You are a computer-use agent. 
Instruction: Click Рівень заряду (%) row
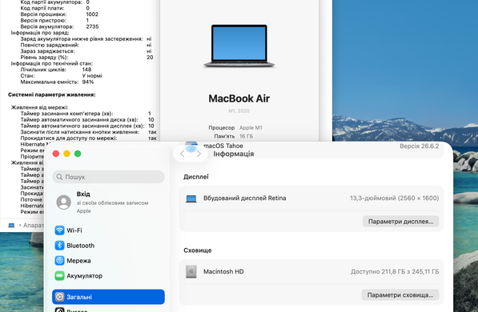pos(87,58)
